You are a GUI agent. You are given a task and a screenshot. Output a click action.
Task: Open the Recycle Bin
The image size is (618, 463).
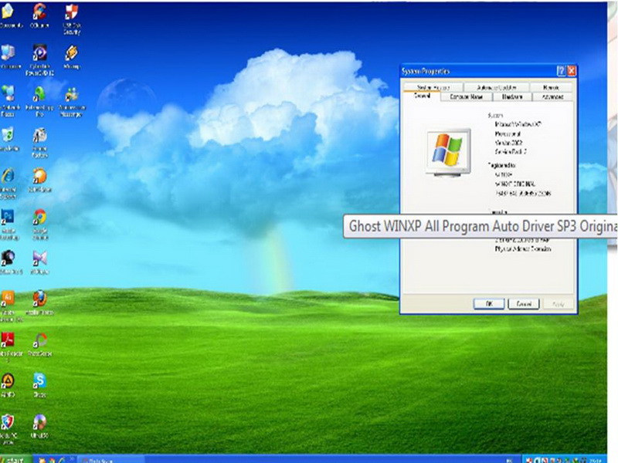click(x=8, y=134)
